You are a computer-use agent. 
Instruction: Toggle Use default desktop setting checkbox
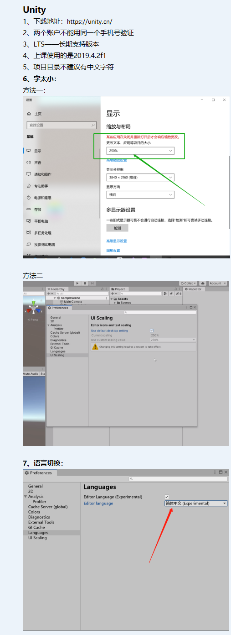click(x=151, y=331)
